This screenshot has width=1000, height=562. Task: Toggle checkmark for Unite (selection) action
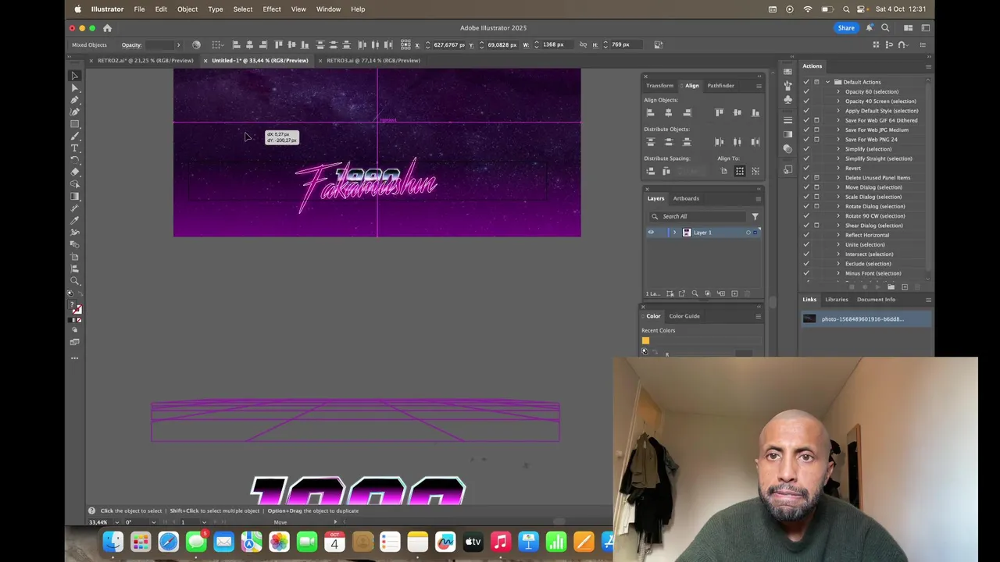806,244
